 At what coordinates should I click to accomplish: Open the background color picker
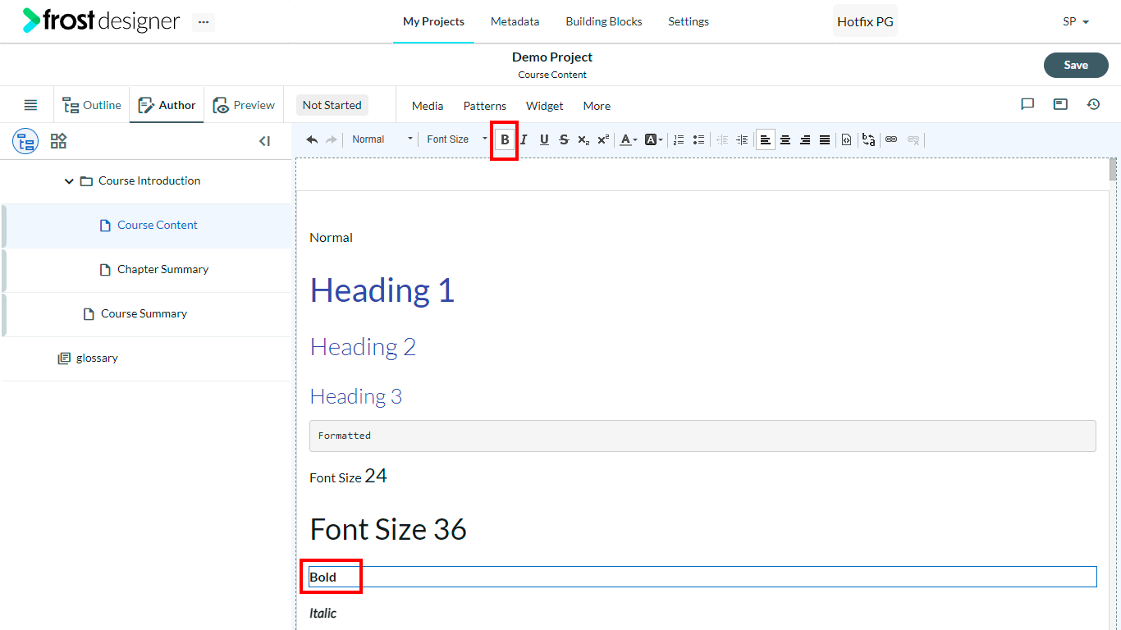coord(654,139)
